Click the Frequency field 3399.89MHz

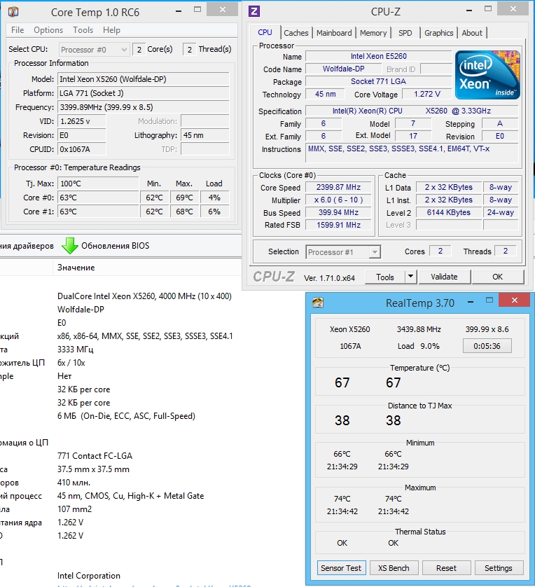144,107
